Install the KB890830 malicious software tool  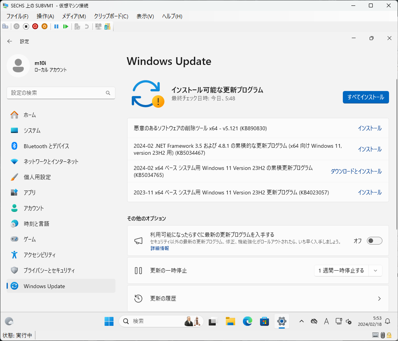(x=370, y=128)
